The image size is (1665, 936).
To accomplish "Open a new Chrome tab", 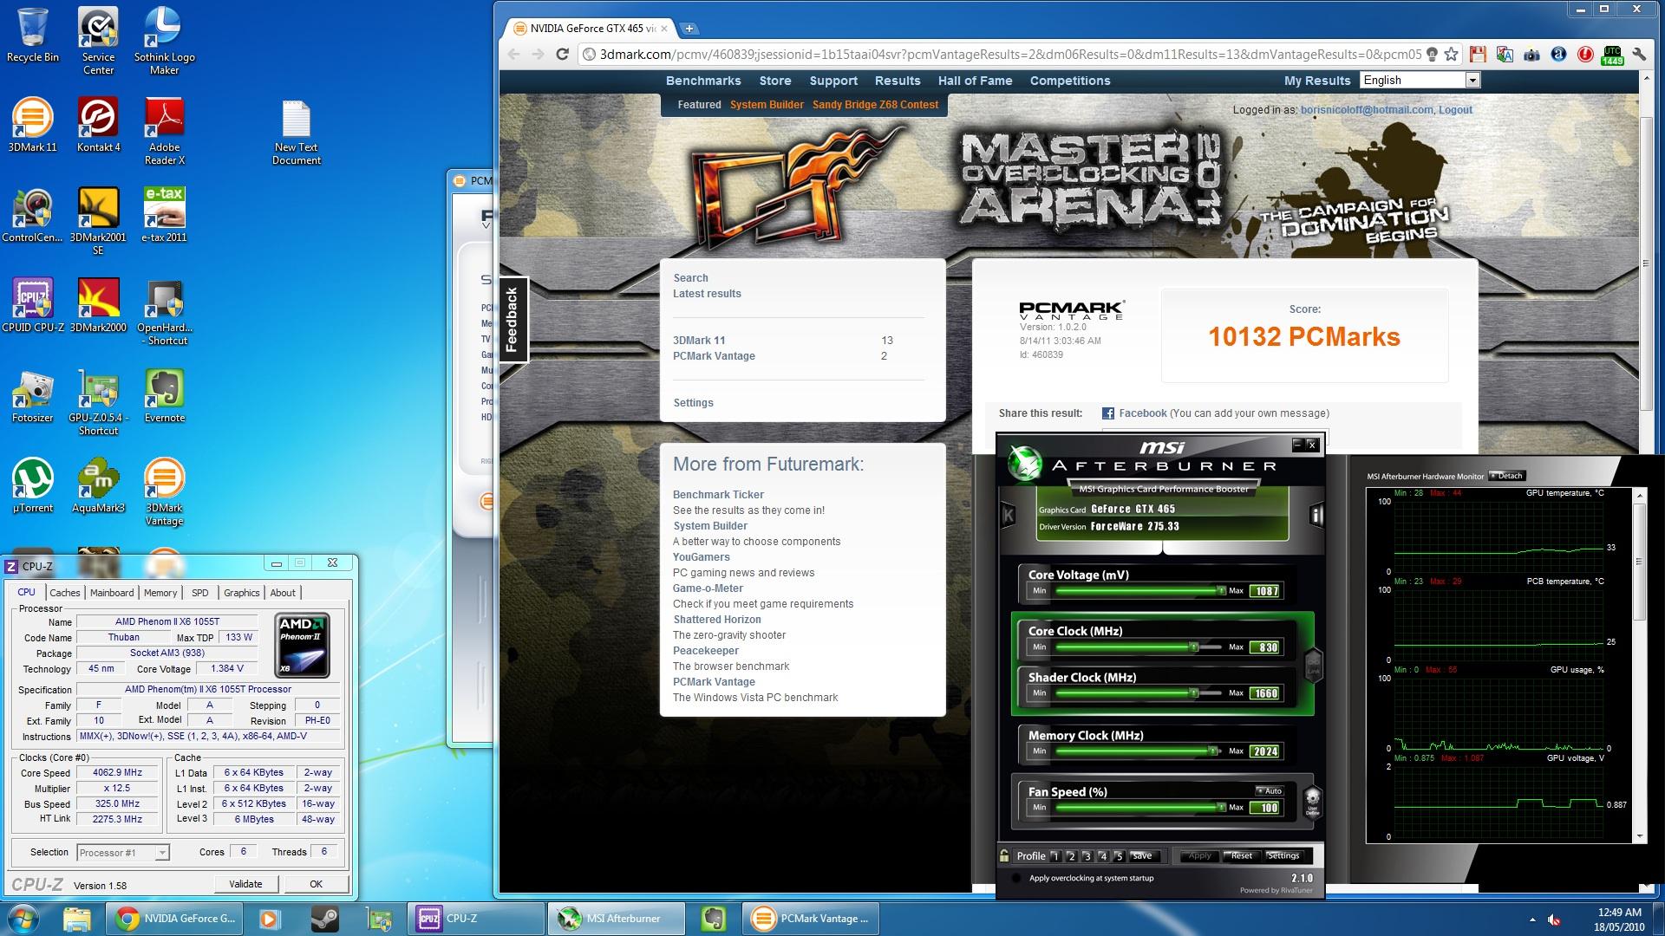I will point(689,29).
